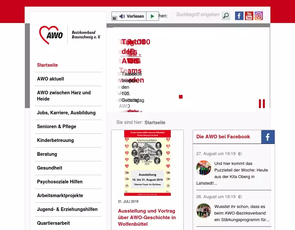Open the ReadSpeaker menu icon
295x230 pixels.
click(x=114, y=18)
